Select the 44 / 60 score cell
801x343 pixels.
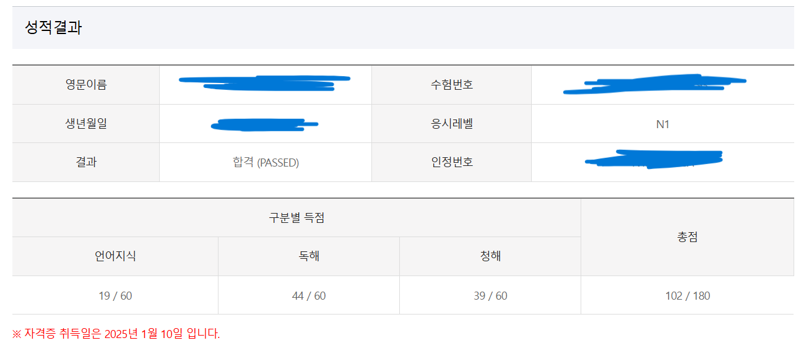point(309,296)
